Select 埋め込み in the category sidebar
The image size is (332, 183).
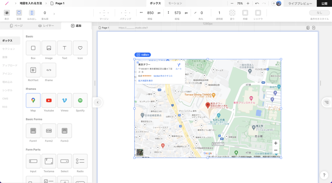(x=7, y=82)
